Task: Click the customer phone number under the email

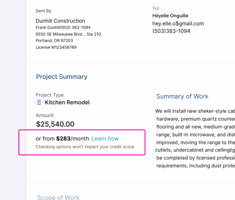Action: point(171,31)
